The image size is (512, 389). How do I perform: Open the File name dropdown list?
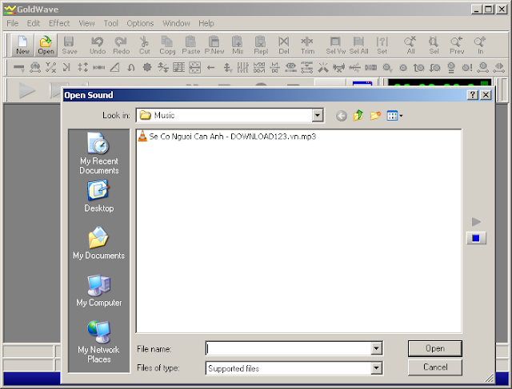[x=376, y=349]
